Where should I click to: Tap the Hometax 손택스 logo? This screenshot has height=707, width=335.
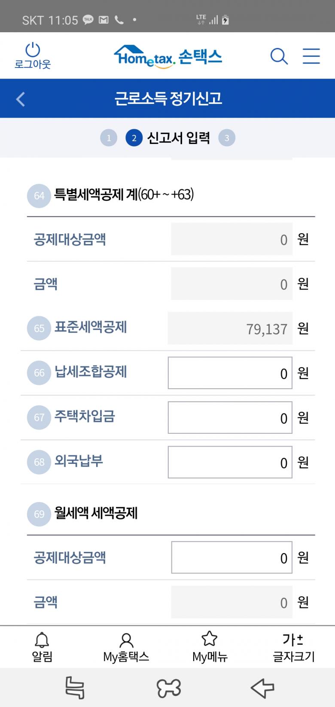[168, 56]
